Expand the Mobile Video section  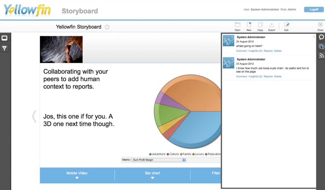click(x=77, y=175)
